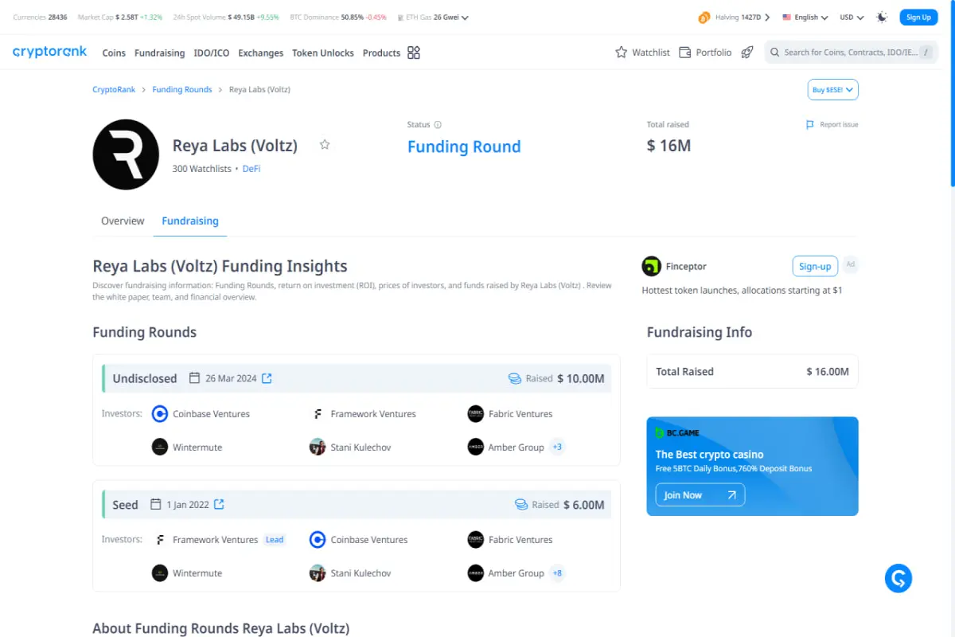Open the Fundraising menu
Viewport: 955px width, 637px height.
pyautogui.click(x=159, y=53)
